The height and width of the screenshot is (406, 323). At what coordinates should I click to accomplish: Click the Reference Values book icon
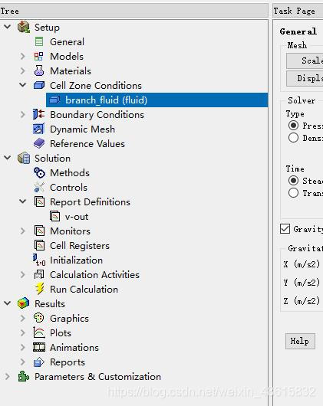coord(39,143)
